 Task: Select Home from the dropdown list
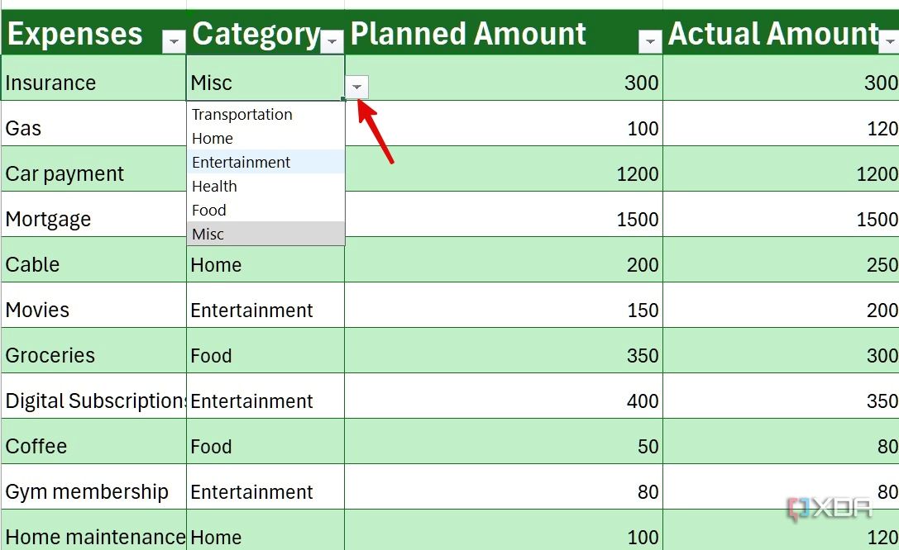coord(212,138)
